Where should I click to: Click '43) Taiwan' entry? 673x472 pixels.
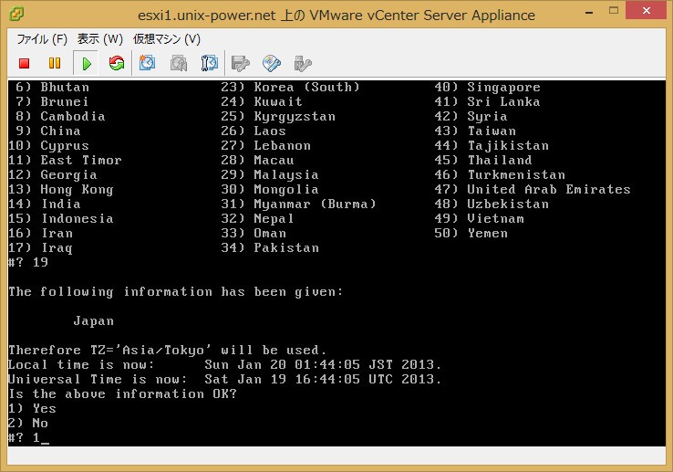click(475, 131)
